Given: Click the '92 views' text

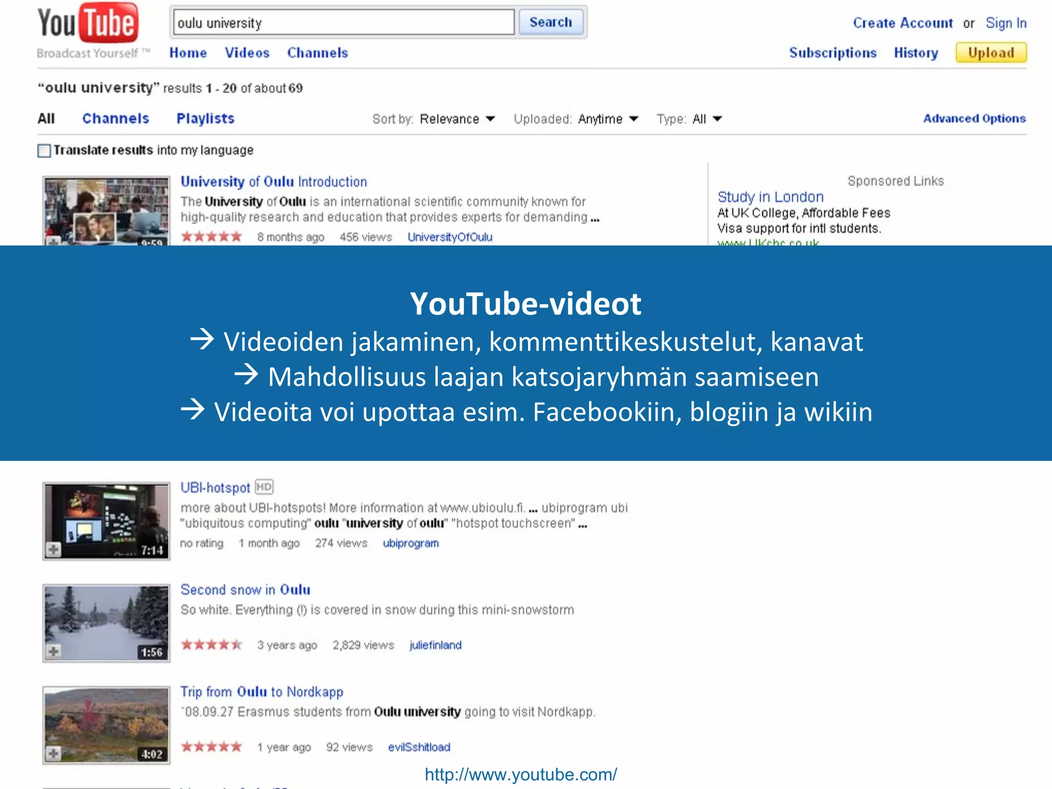Looking at the screenshot, I should click(349, 747).
